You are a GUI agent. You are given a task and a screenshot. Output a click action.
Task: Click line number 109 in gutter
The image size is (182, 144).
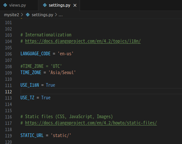(x=8, y=73)
